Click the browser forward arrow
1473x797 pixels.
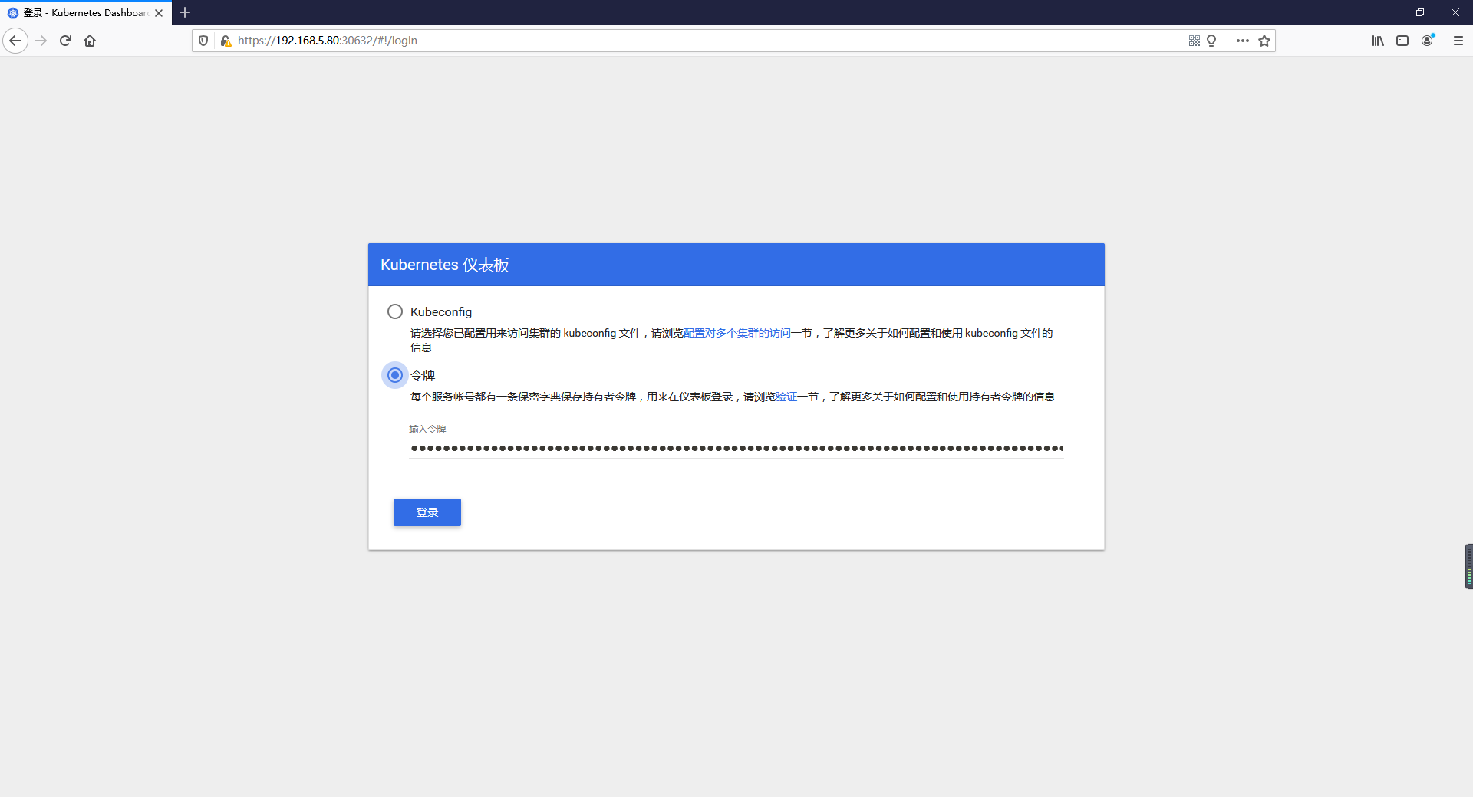(41, 41)
